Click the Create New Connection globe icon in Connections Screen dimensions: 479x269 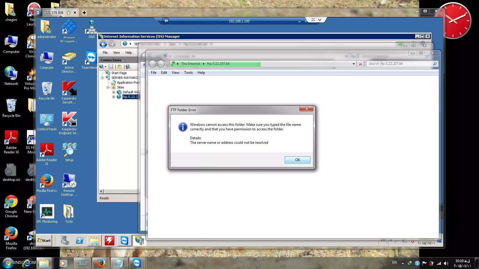tap(102, 67)
